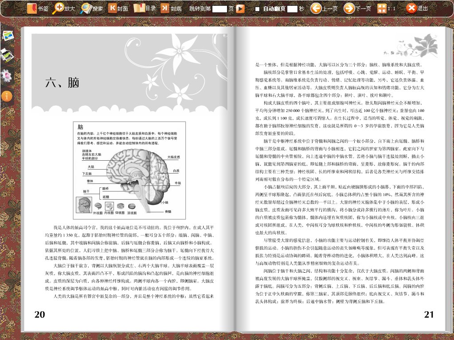454x340 pixels.
Task: Click the 小脑 label in diagram
Action: click(165, 202)
